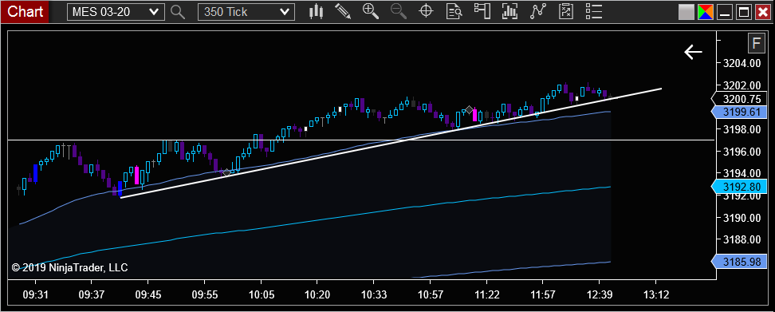Screen dimensions: 775x312
Task: Click the 10:05 time axis label
Action: click(x=261, y=295)
